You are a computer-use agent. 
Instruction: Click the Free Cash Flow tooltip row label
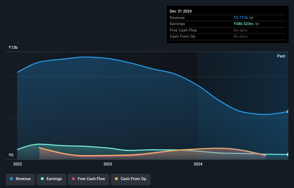point(183,30)
